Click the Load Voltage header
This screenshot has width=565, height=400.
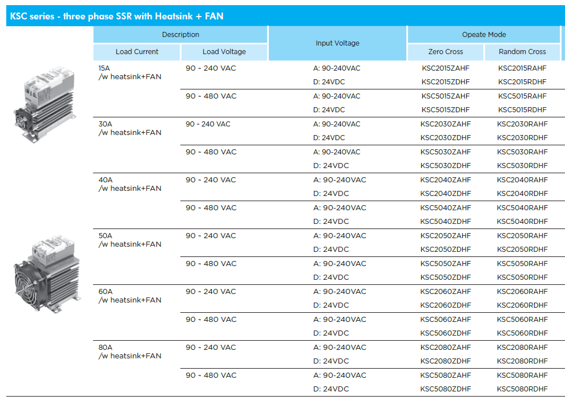point(224,52)
